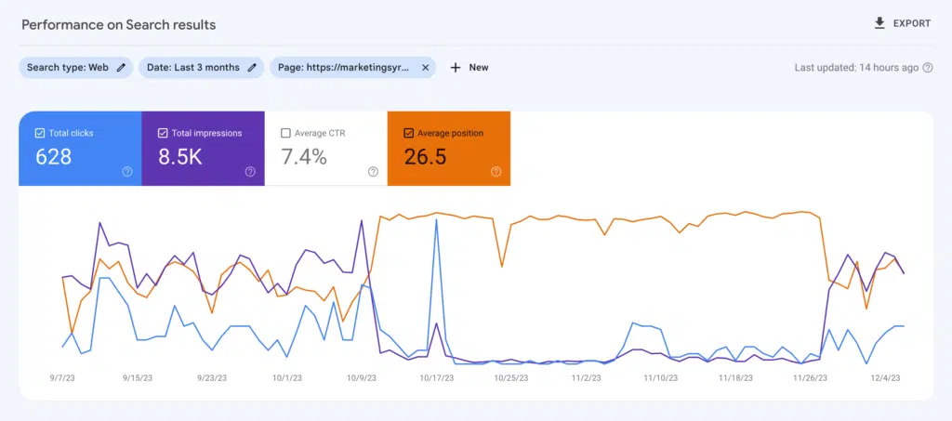
Task: Open help icon on Average CTR card
Action: tap(373, 171)
